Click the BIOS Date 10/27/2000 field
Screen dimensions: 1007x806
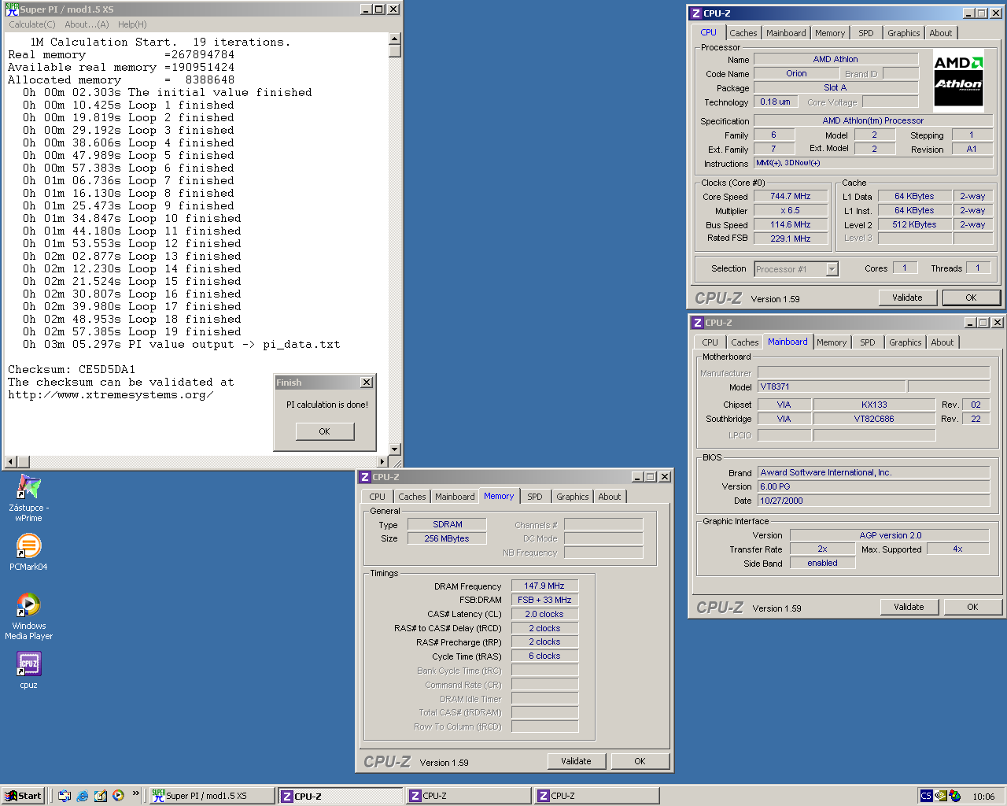[873, 501]
